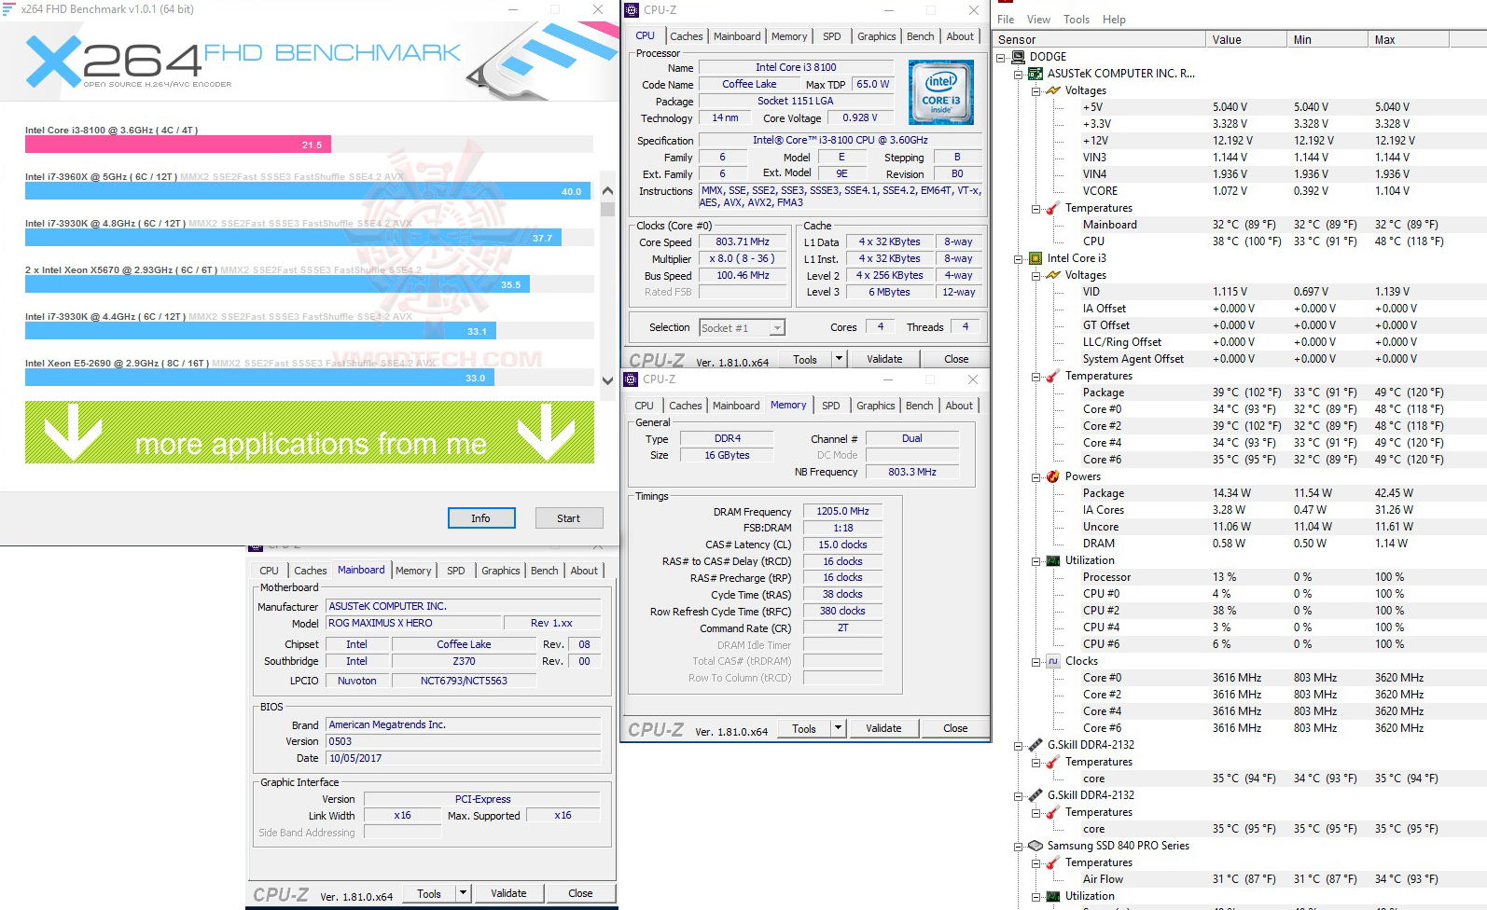Click the Temperatures icon above Package 39 °C row
This screenshot has height=910, width=1487.
(1053, 376)
